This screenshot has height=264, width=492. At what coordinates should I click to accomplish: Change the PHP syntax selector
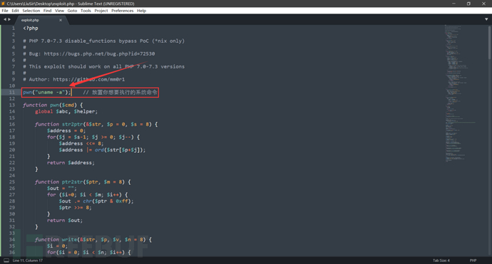[x=473, y=260]
